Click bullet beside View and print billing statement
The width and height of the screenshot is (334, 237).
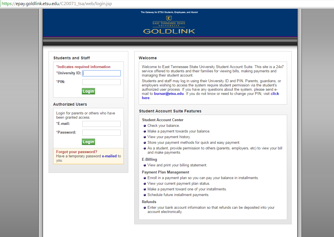tap(145, 165)
